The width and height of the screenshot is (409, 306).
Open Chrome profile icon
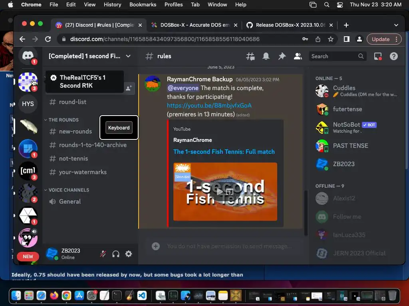click(359, 39)
